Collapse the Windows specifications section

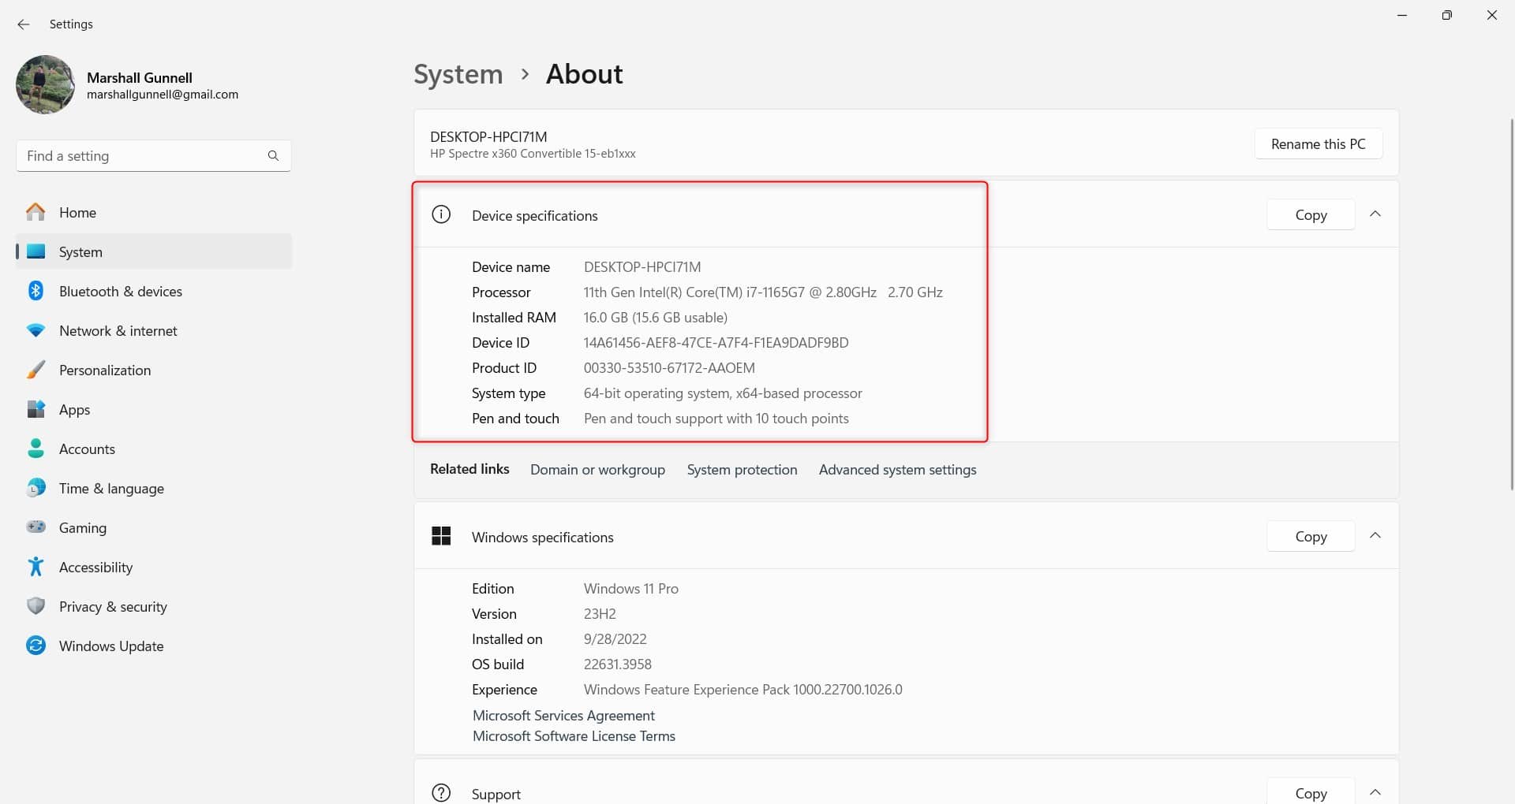(x=1375, y=536)
